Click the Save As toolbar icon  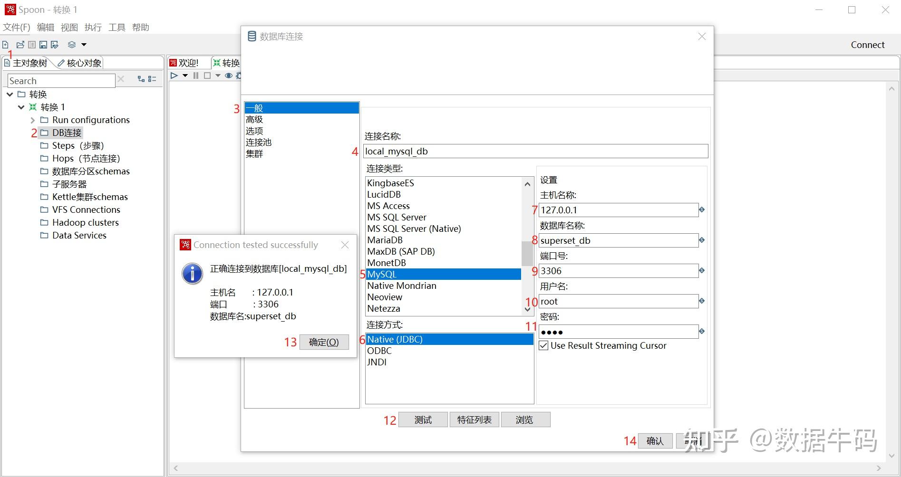point(55,45)
